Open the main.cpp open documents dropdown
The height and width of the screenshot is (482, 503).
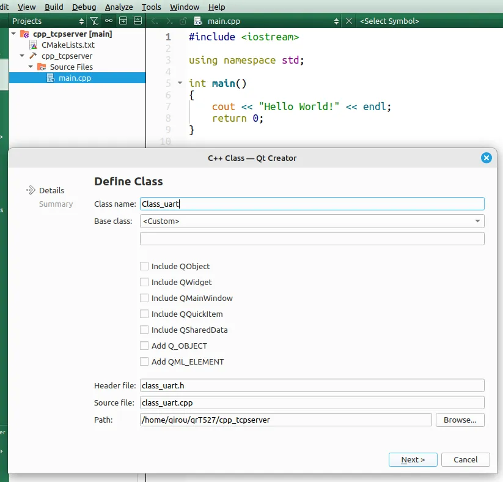[273, 21]
